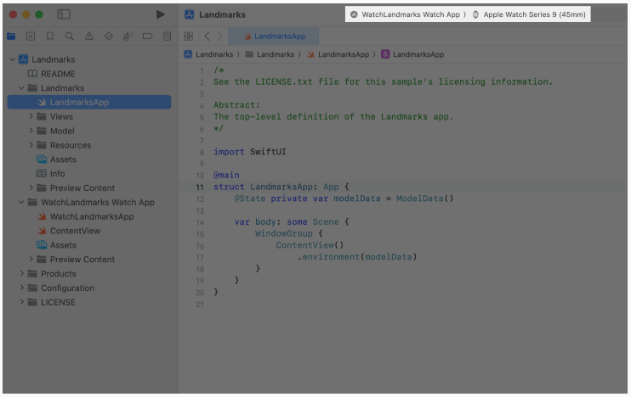Collapse the WatchLandmarks Watch App group
Image resolution: width=631 pixels, height=397 pixels.
pos(22,202)
